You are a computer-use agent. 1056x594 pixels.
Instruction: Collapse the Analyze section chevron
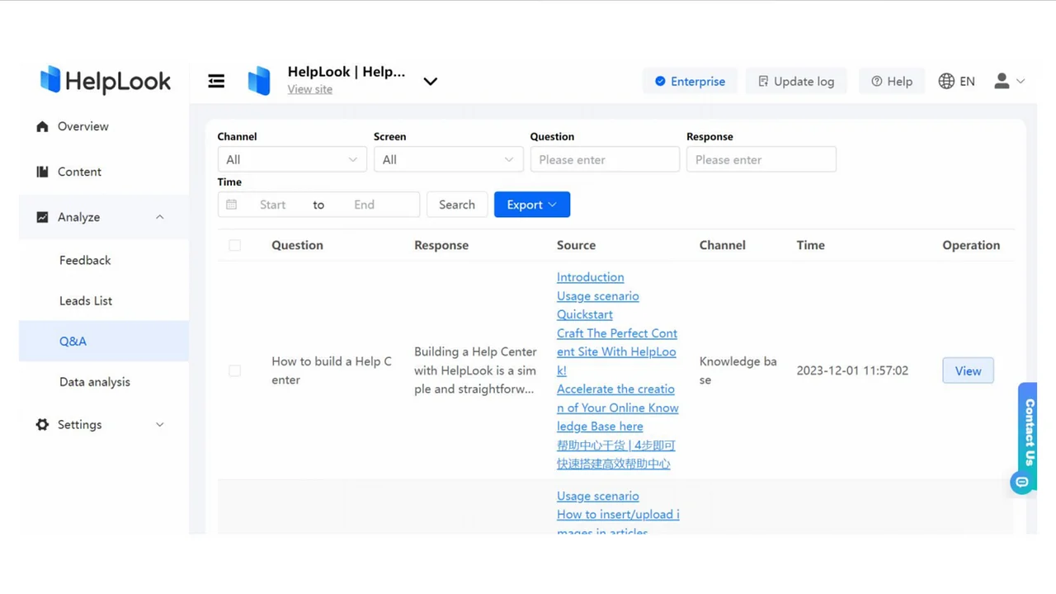coord(159,217)
